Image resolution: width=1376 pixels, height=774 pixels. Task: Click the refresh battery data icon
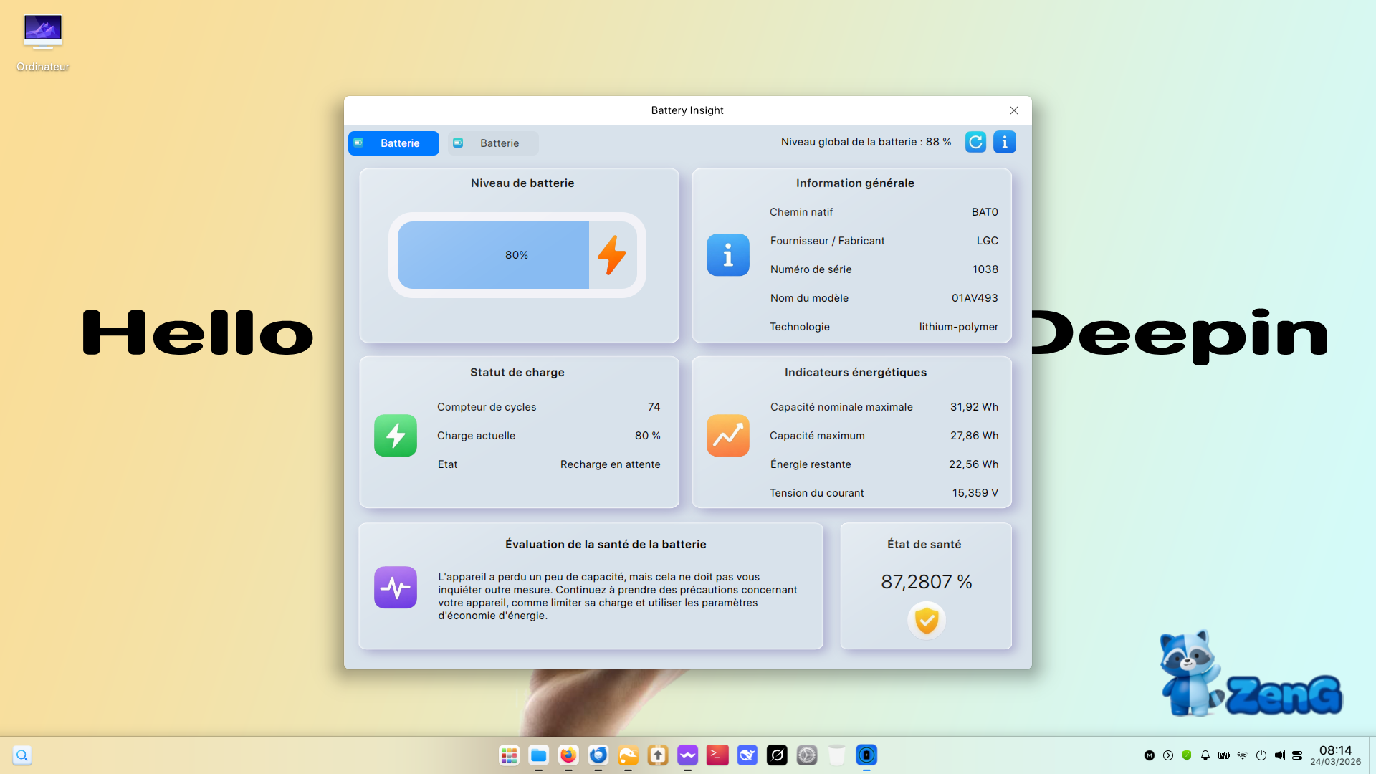[x=975, y=142]
